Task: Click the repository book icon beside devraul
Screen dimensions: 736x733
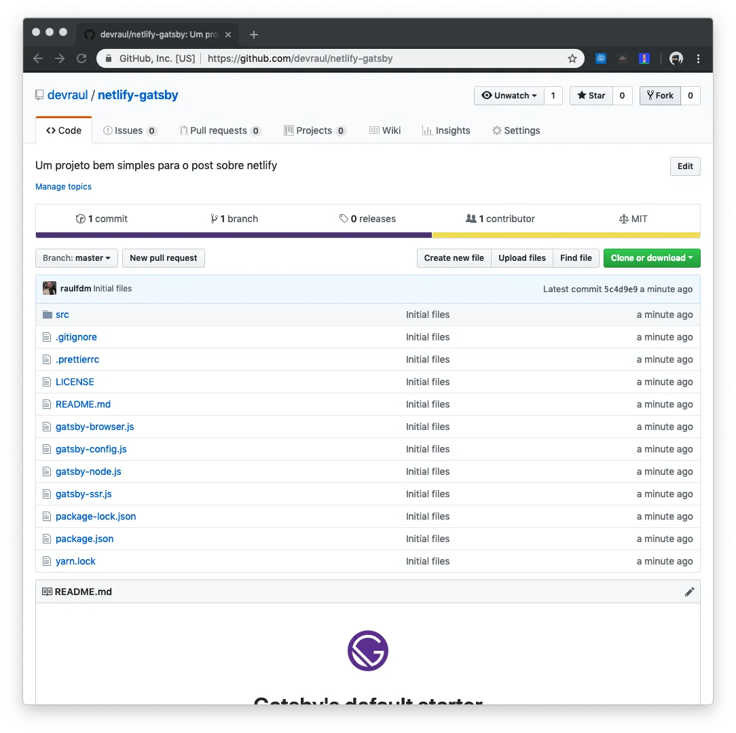Action: tap(39, 95)
